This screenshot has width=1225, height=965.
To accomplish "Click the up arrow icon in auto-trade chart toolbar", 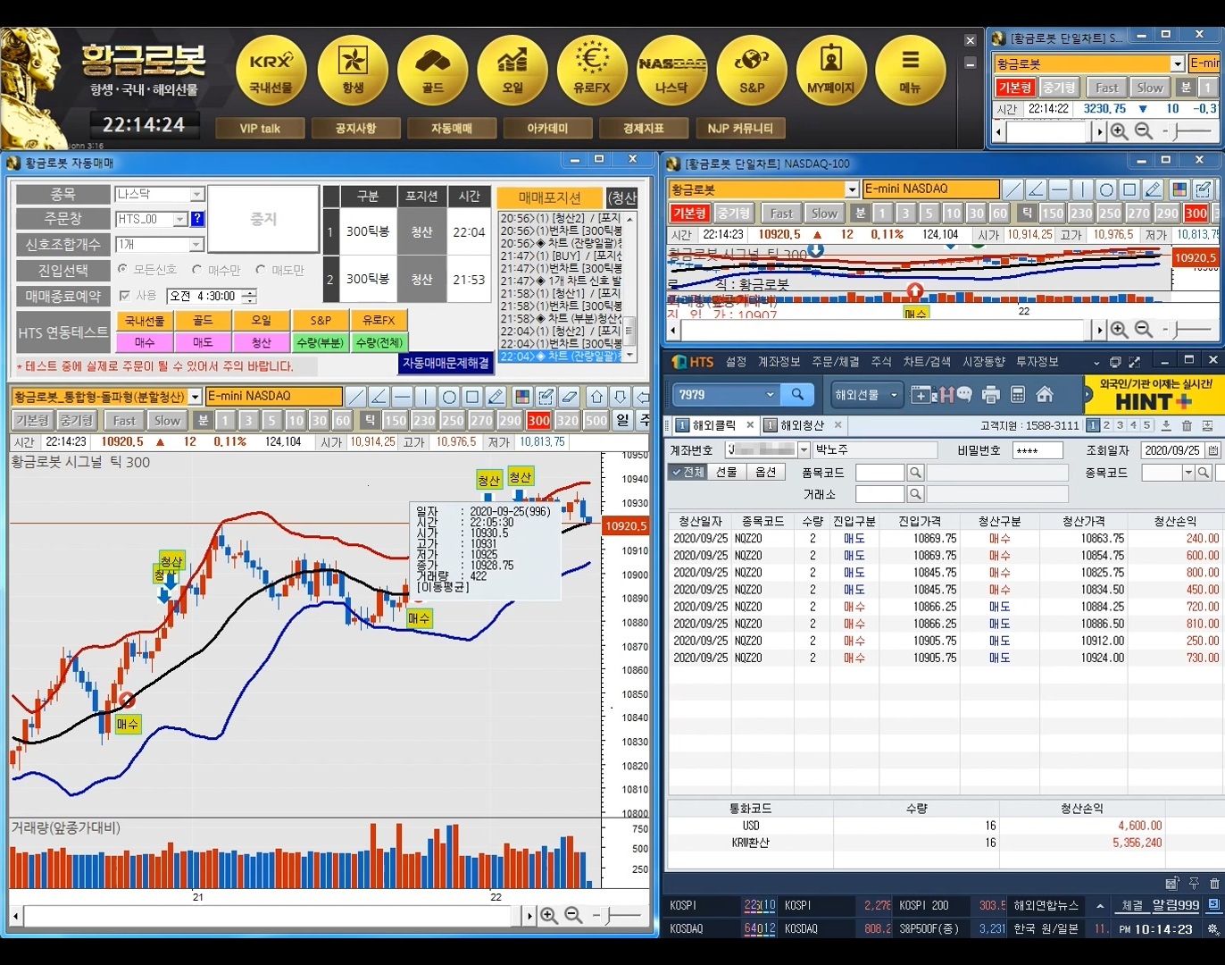I will [597, 397].
